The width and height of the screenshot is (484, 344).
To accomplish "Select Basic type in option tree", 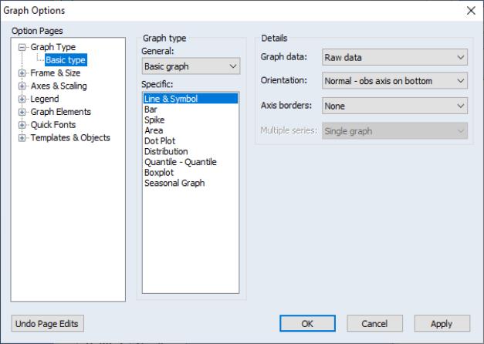I will pos(66,60).
